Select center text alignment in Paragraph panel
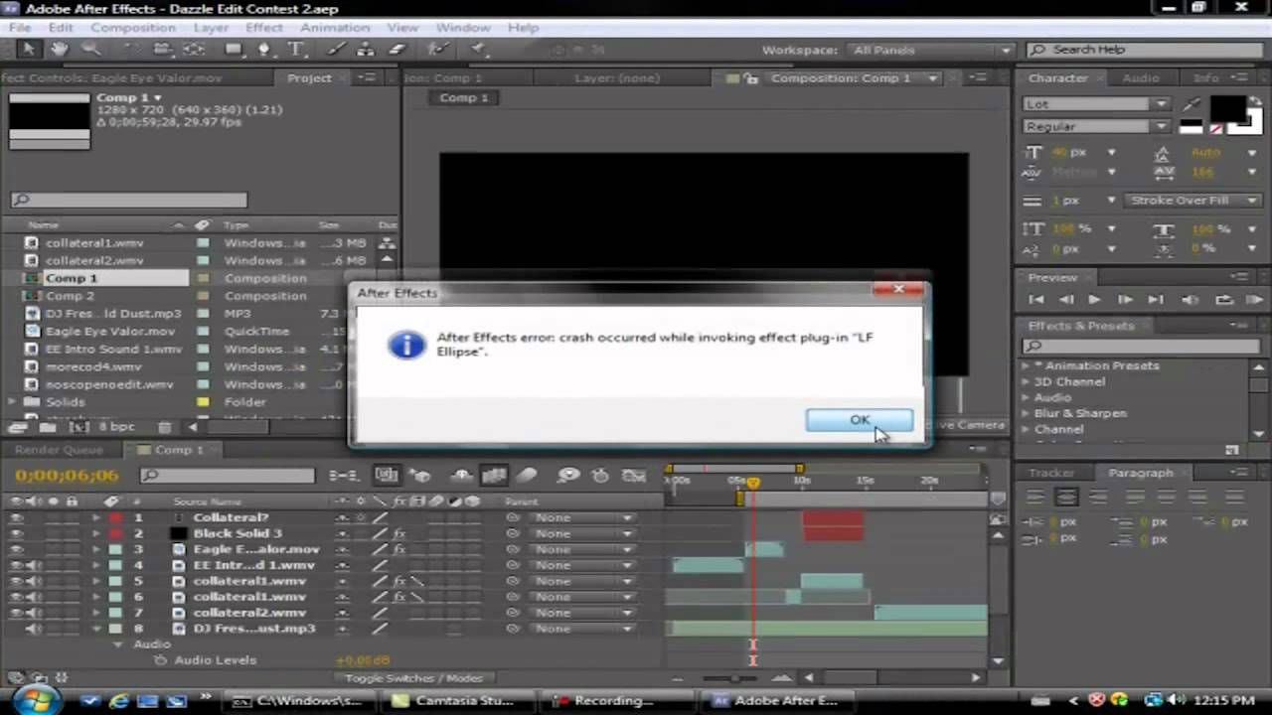This screenshot has width=1272, height=715. [x=1067, y=497]
